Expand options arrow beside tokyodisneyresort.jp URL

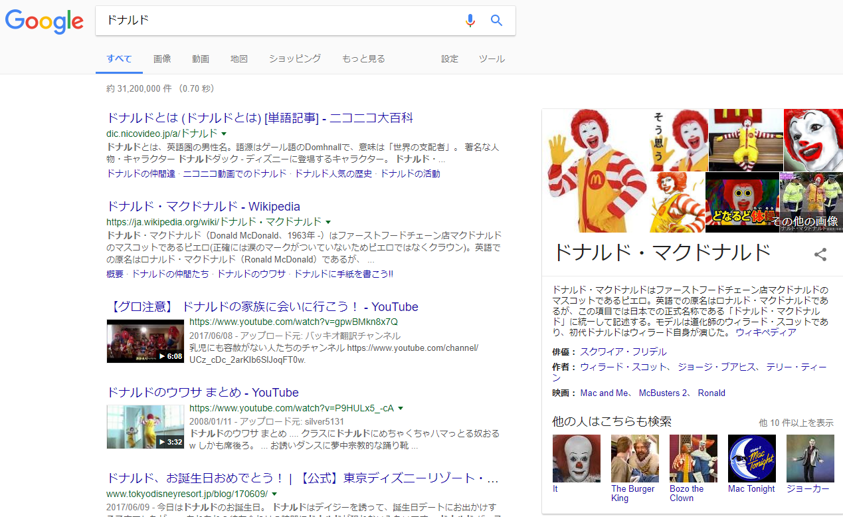[274, 494]
